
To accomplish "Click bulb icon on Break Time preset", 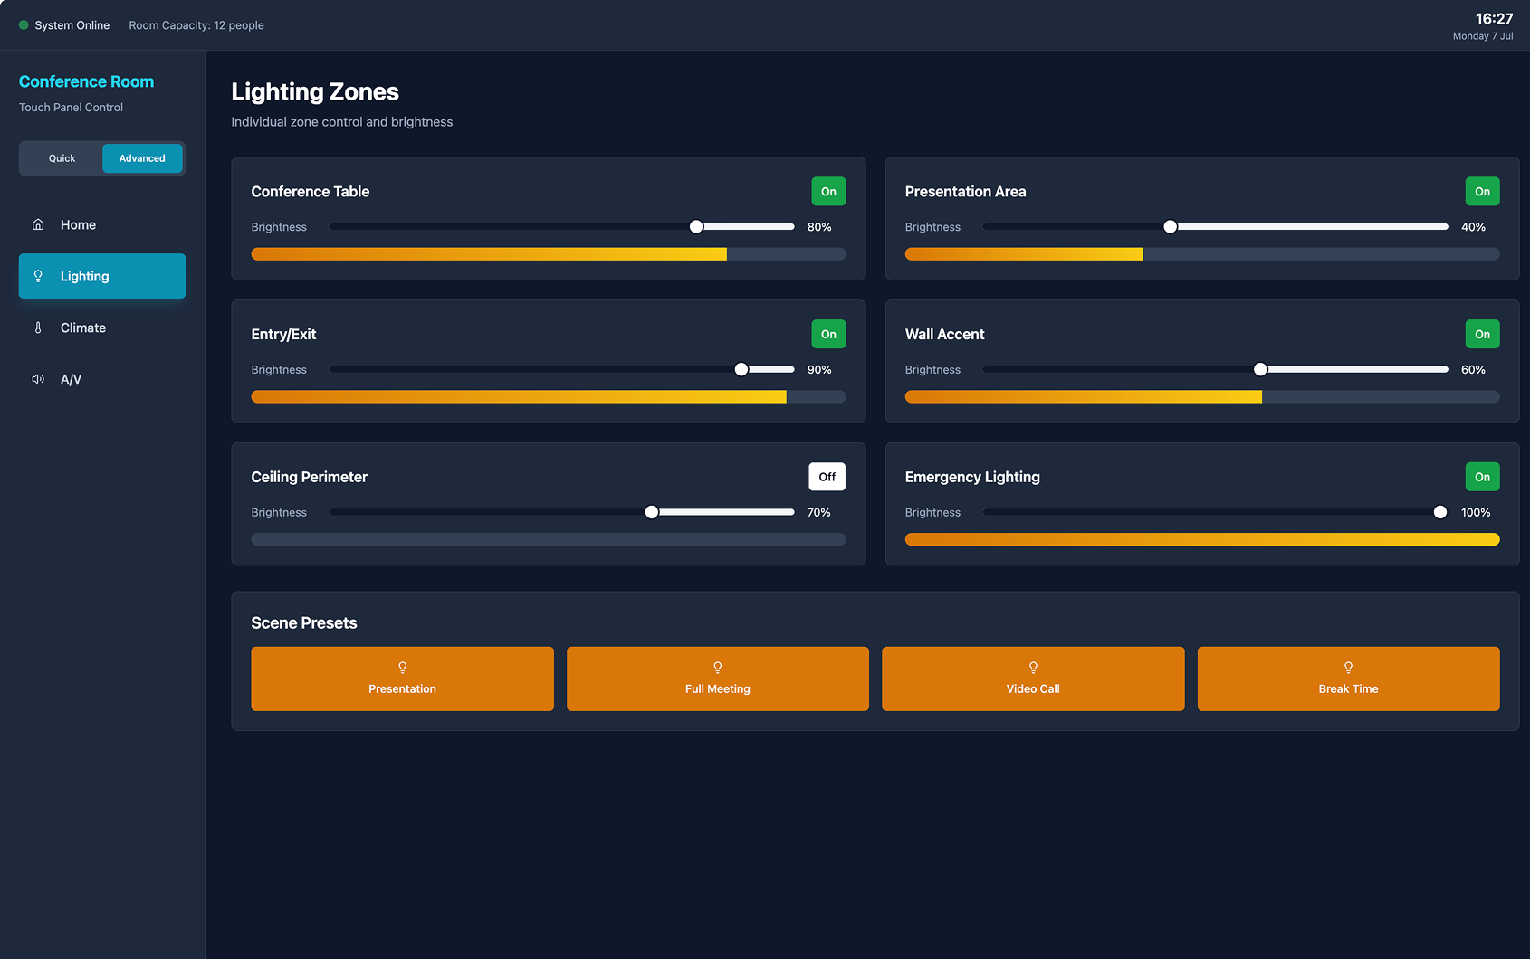I will click(1349, 668).
